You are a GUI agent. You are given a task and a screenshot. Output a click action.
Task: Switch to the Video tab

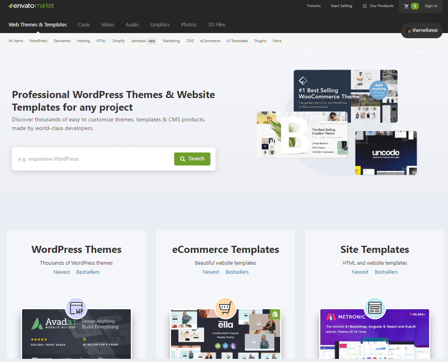108,24
